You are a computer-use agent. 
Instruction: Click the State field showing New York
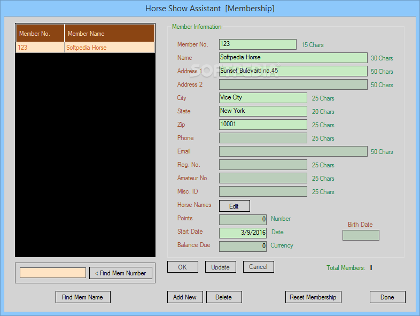point(263,111)
